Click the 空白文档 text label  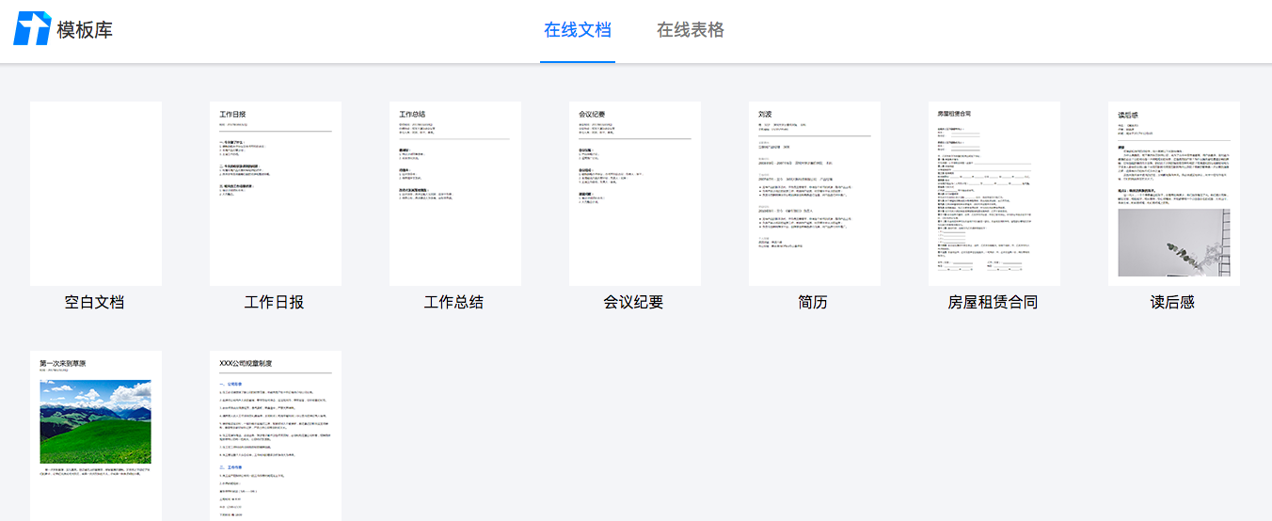95,303
